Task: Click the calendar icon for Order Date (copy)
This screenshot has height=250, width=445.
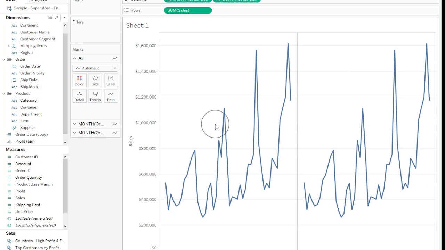Action: (9, 135)
